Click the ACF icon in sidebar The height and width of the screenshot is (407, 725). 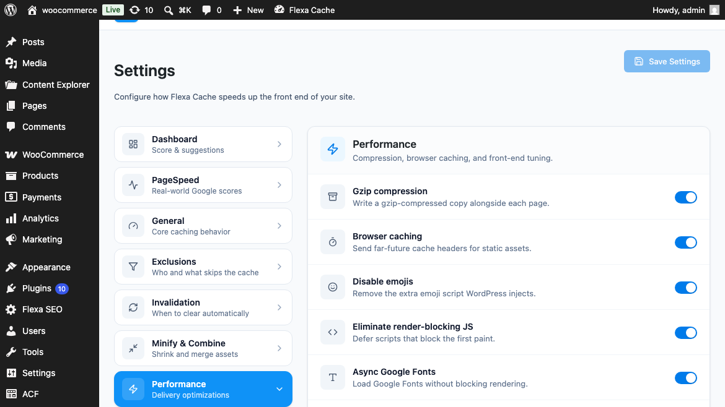pos(11,394)
